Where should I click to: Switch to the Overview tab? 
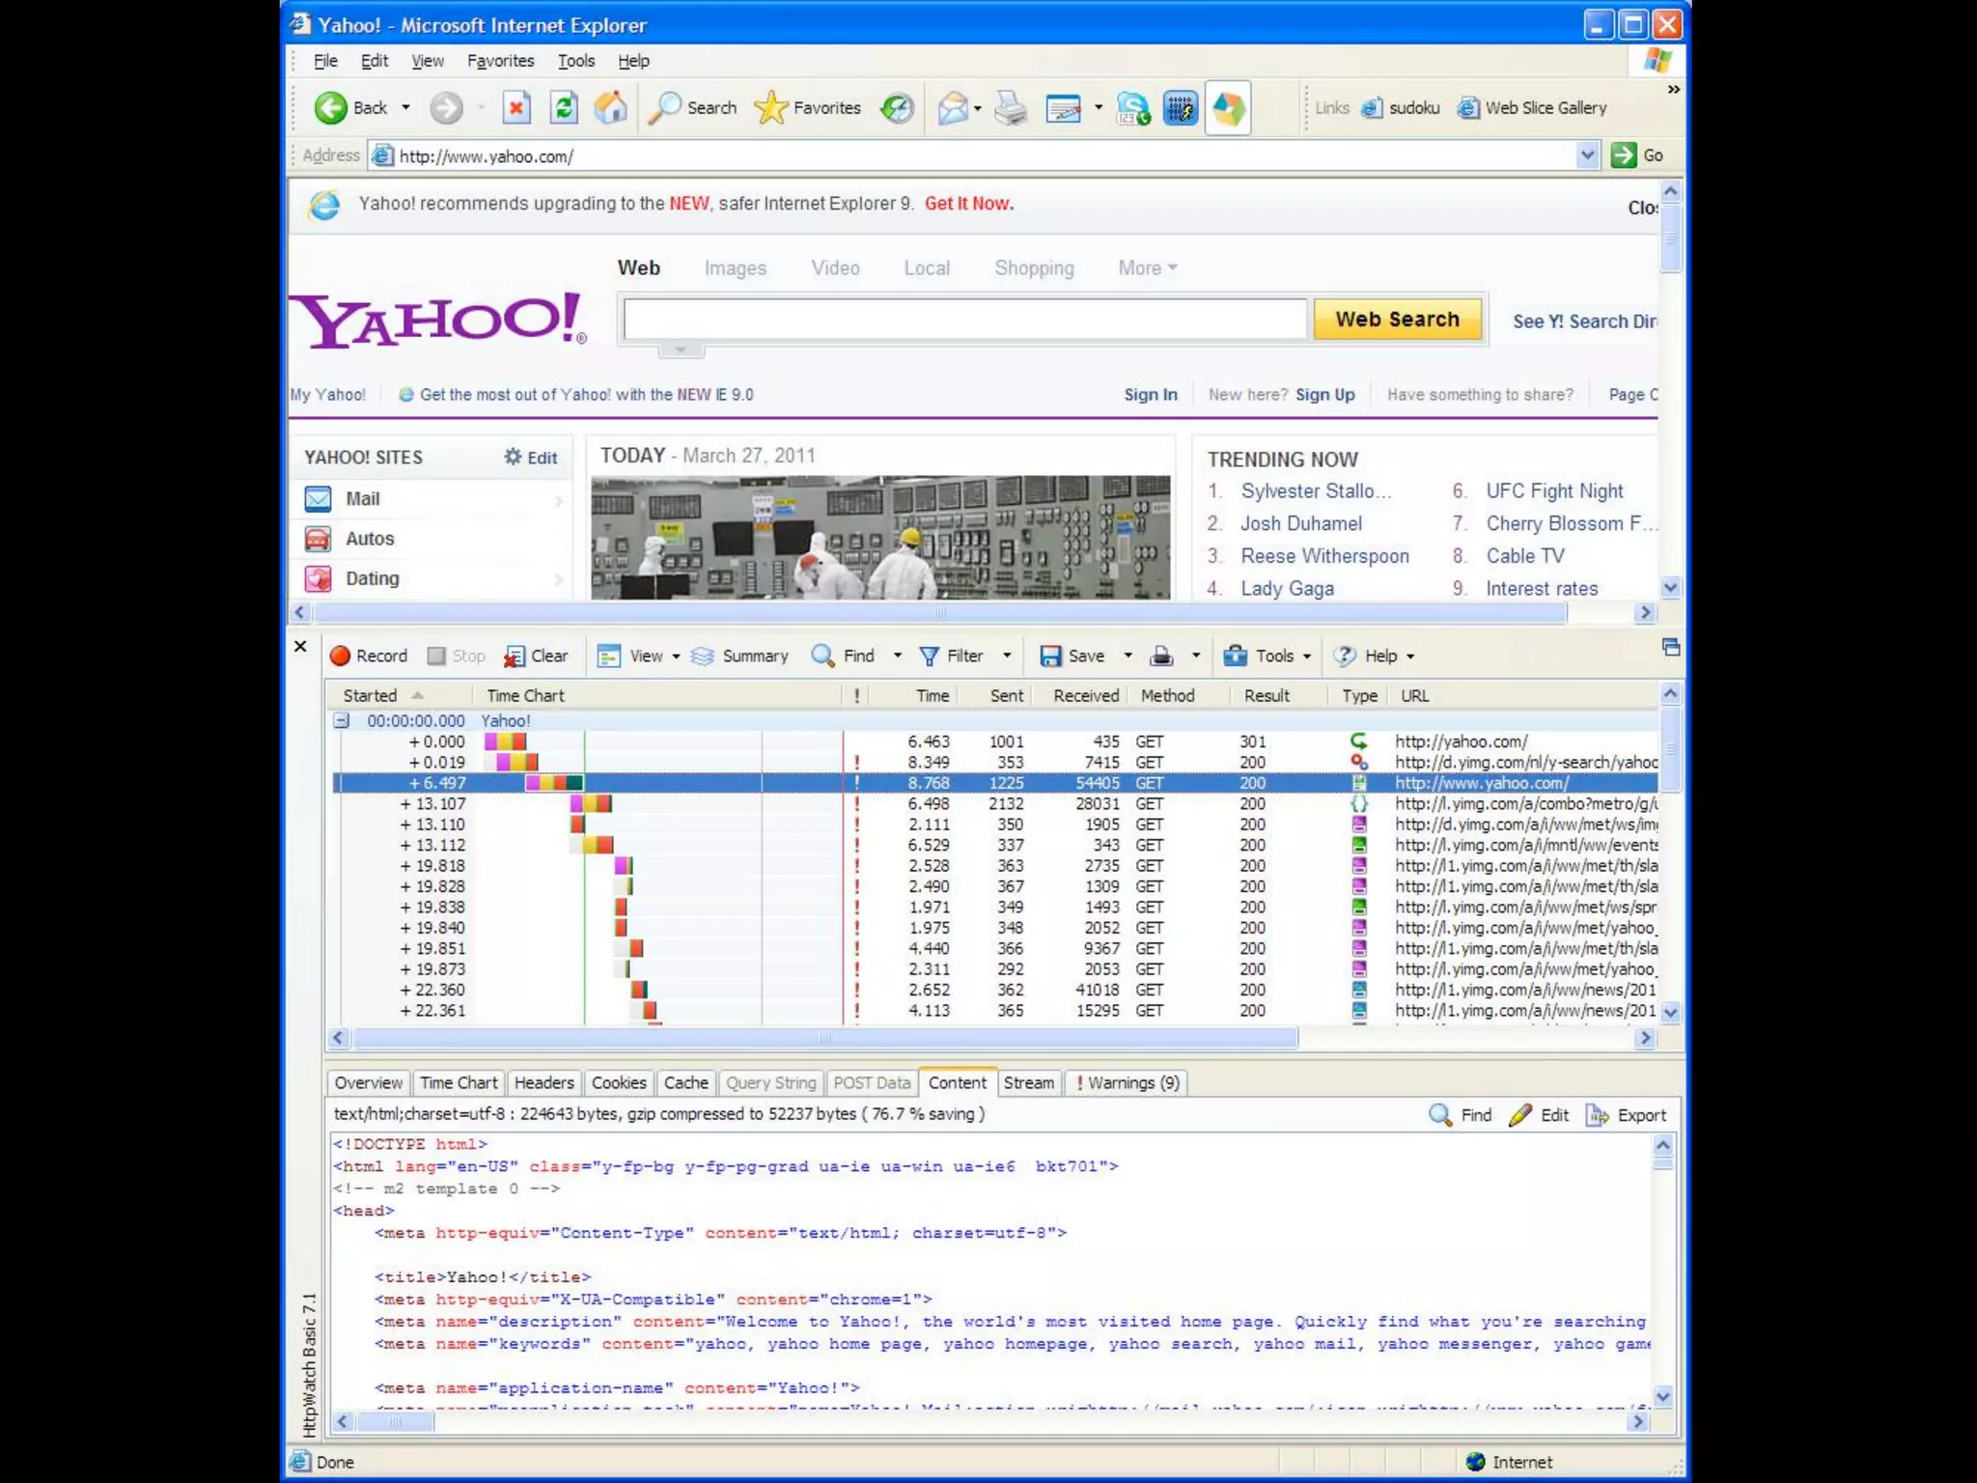click(x=368, y=1083)
